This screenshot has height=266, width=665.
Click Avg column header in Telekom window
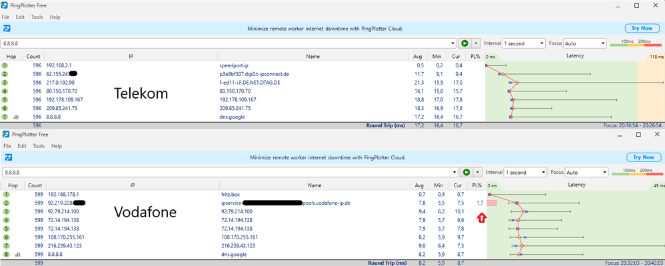(418, 57)
